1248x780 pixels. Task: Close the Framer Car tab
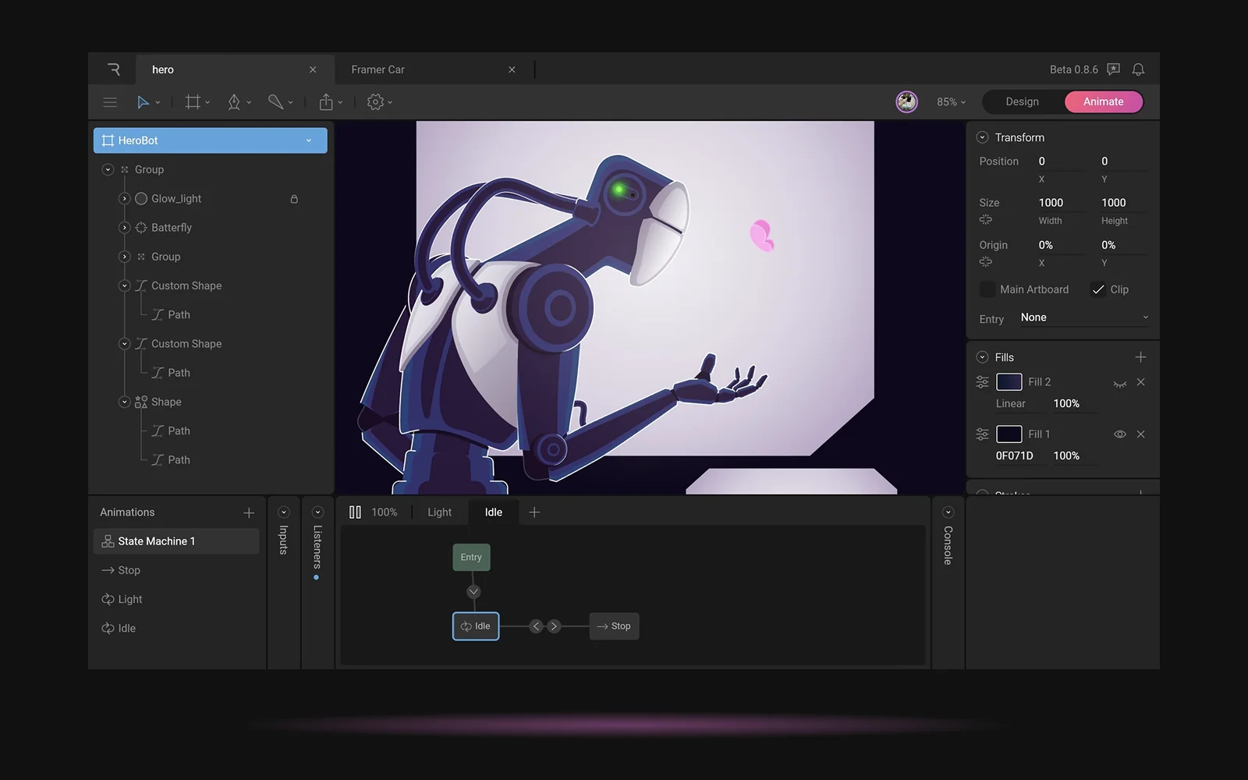(x=512, y=69)
